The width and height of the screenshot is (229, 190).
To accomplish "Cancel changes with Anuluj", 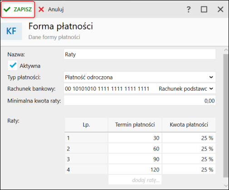I will click(x=51, y=10).
